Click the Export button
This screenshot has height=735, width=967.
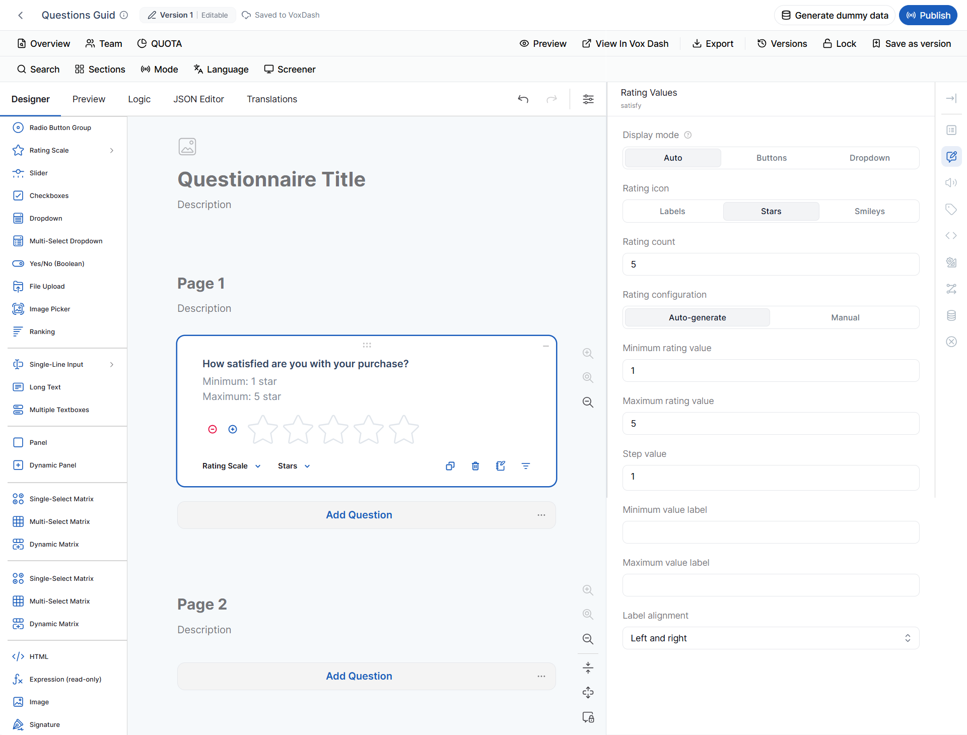tap(713, 43)
